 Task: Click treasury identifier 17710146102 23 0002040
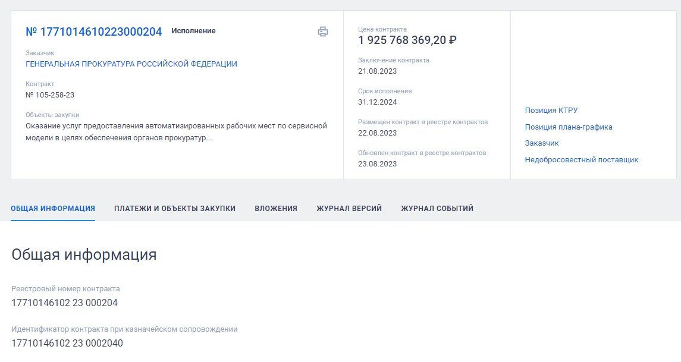[x=67, y=344]
